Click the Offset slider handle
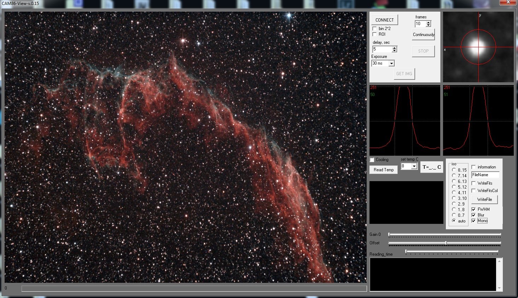 [446, 243]
